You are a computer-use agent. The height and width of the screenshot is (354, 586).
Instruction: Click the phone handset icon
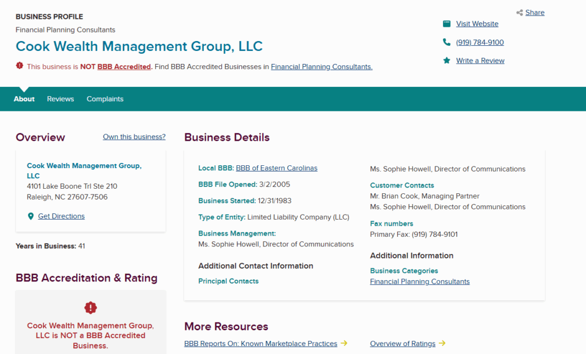pos(446,42)
